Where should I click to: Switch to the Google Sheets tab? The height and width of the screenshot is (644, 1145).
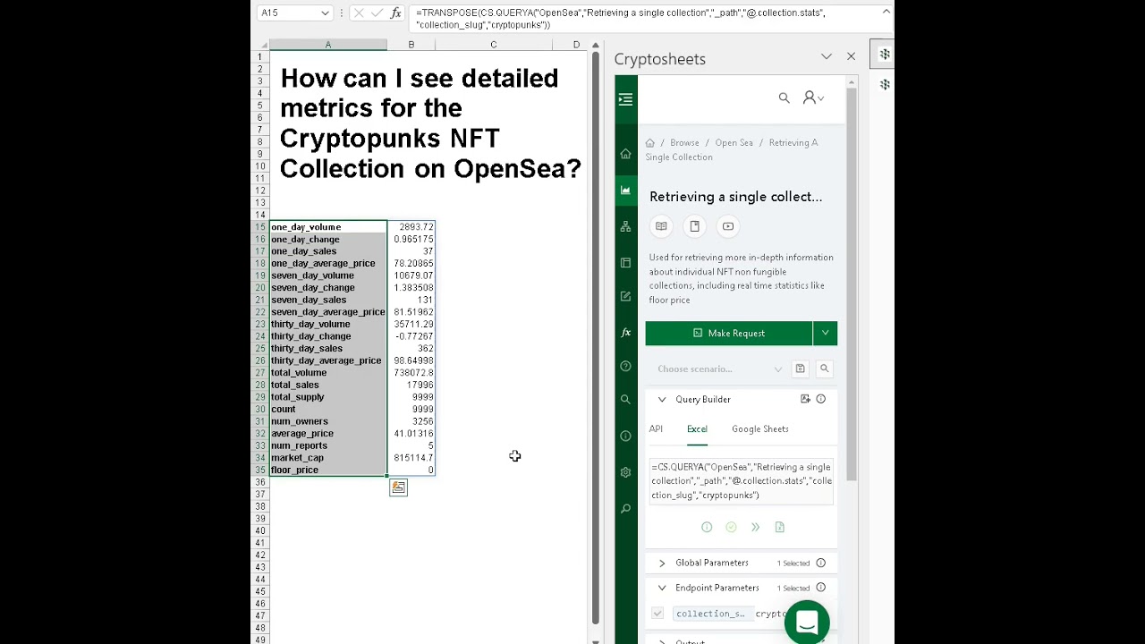pos(760,428)
